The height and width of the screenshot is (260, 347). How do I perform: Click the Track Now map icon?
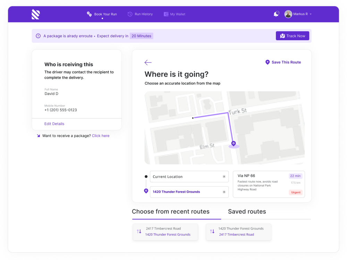pyautogui.click(x=282, y=36)
